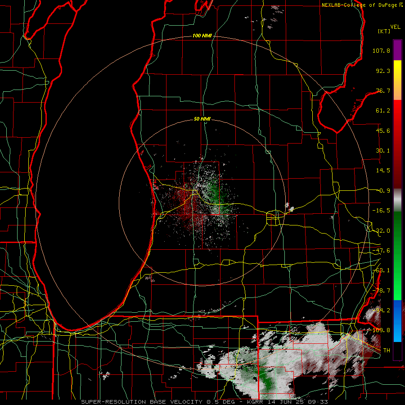This screenshot has height=405, width=405.
Task: Select the gray segment of the color bar
Action: coord(397,200)
